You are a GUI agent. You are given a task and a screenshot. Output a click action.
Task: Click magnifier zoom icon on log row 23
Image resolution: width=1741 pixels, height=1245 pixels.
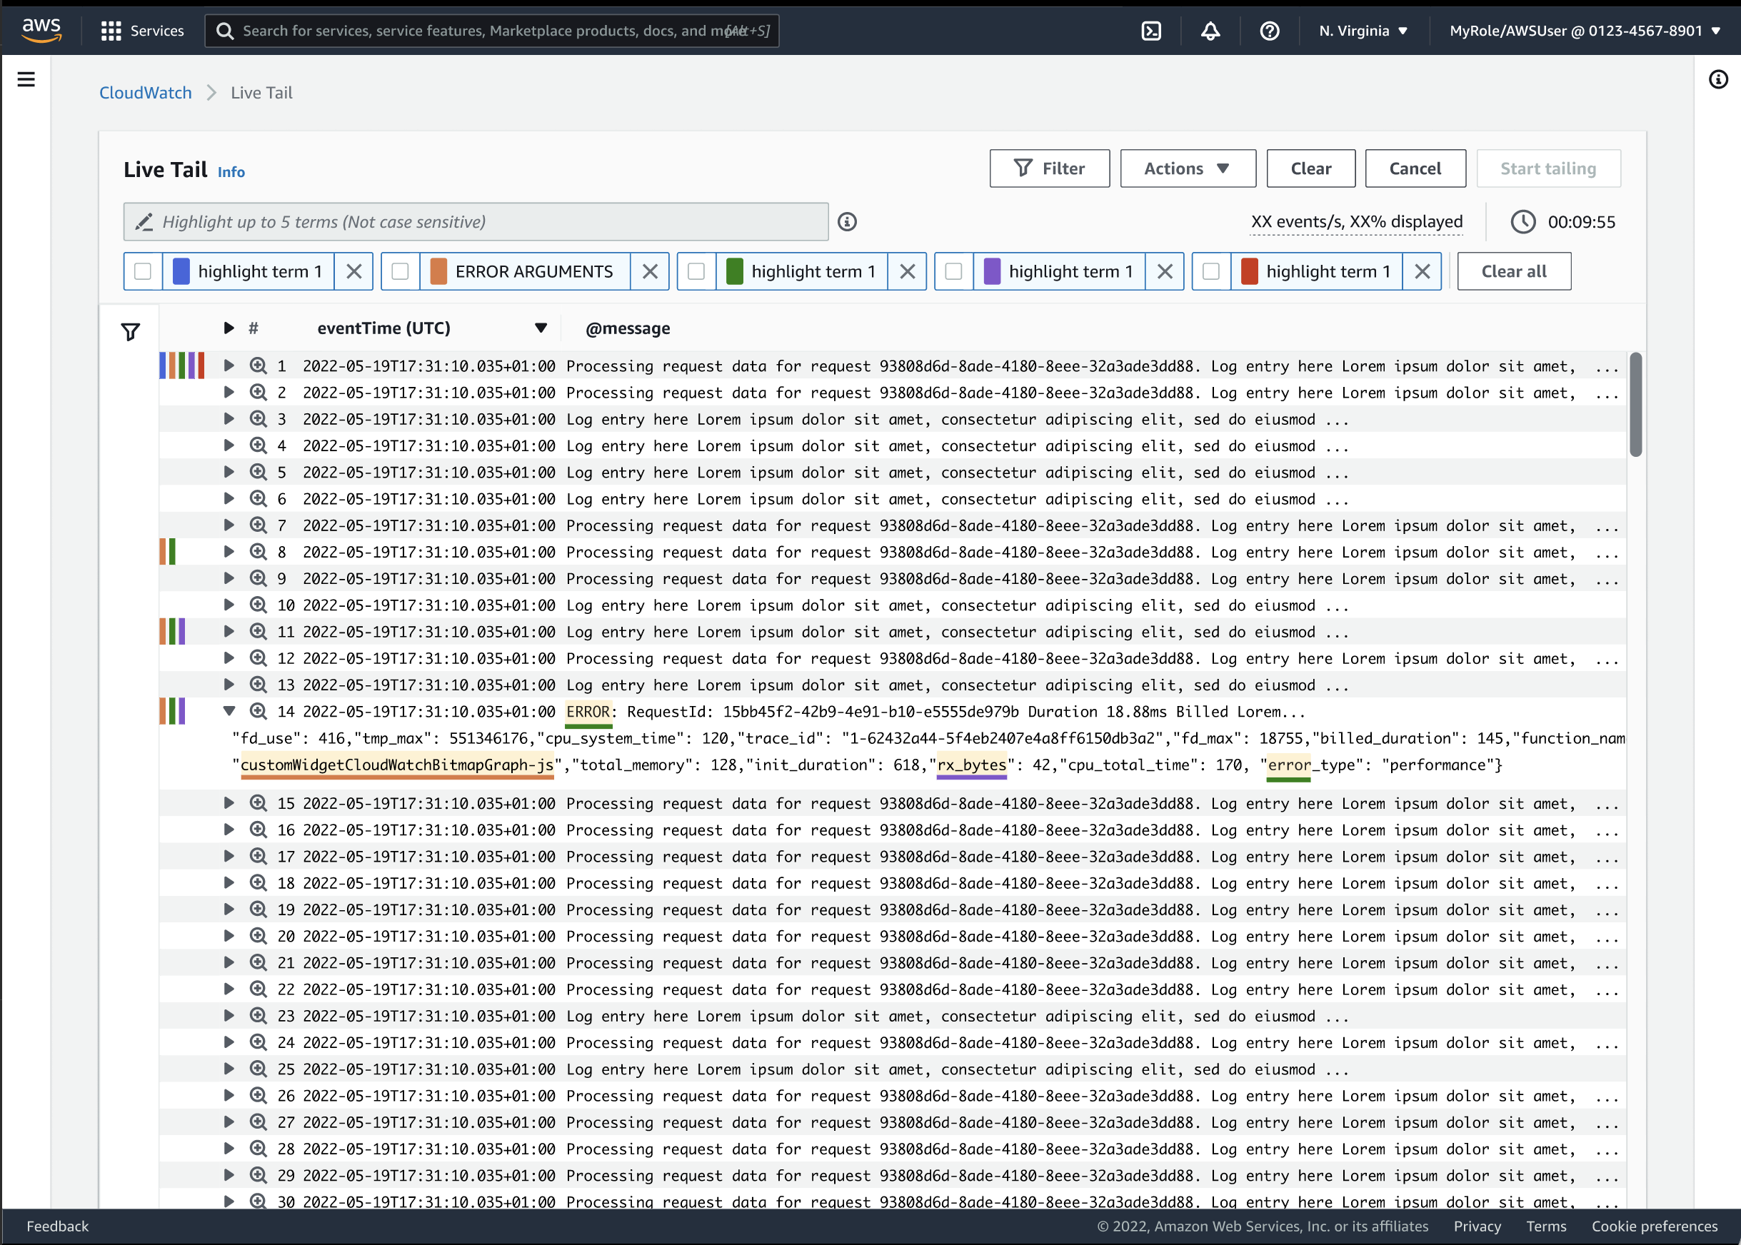click(259, 1016)
